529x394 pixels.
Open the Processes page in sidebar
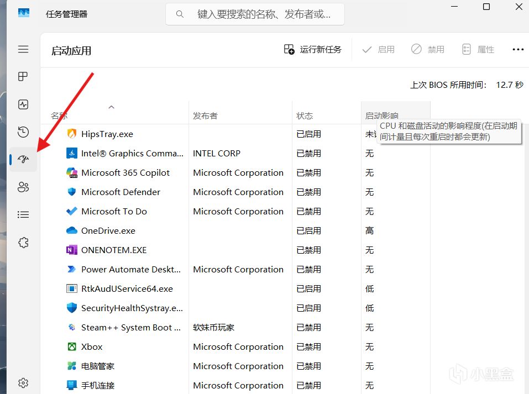click(x=23, y=76)
